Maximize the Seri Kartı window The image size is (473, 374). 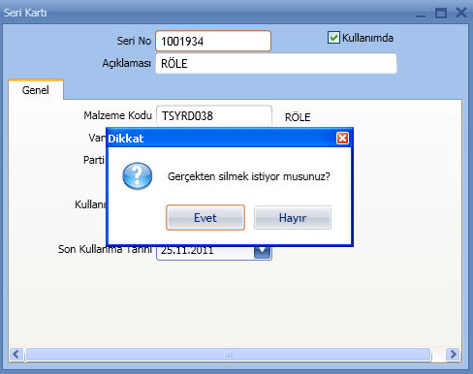pyautogui.click(x=441, y=14)
